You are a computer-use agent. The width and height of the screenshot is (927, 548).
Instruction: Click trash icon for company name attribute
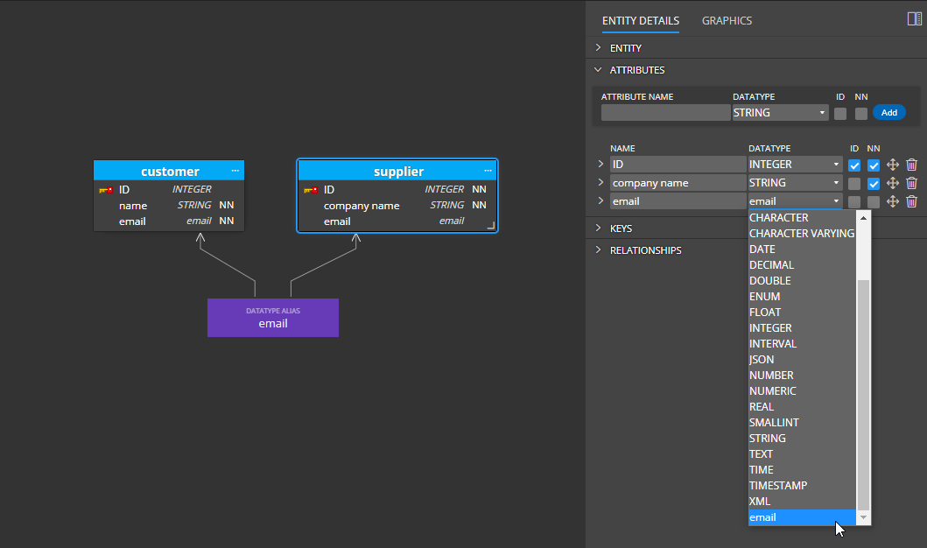click(911, 183)
